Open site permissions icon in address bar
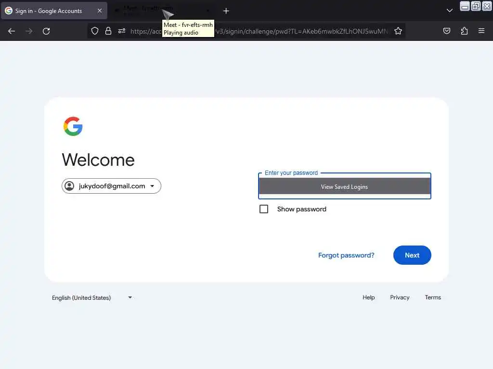Screen dimensions: 493x369 pyautogui.click(x=122, y=31)
